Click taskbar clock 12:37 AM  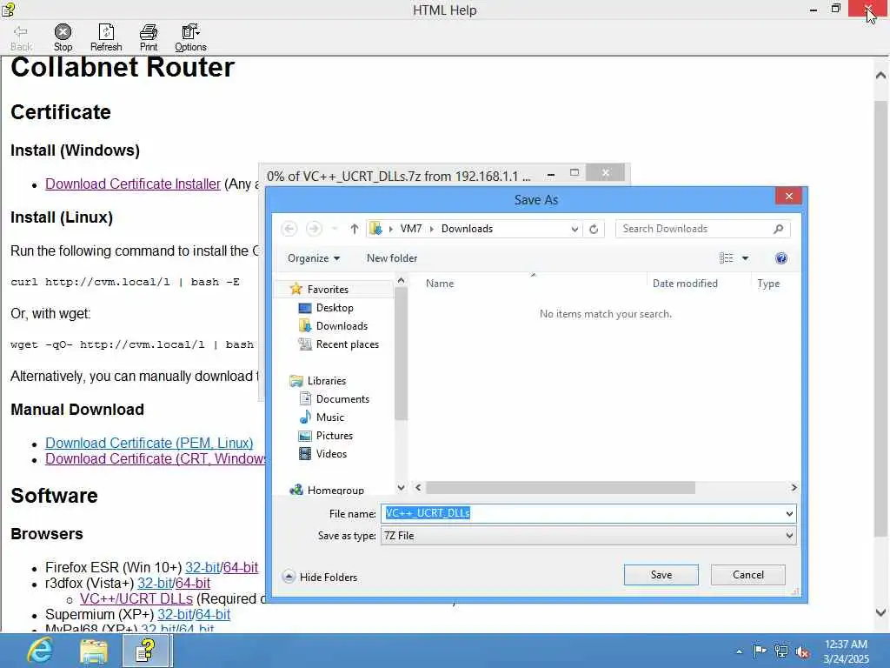click(846, 645)
